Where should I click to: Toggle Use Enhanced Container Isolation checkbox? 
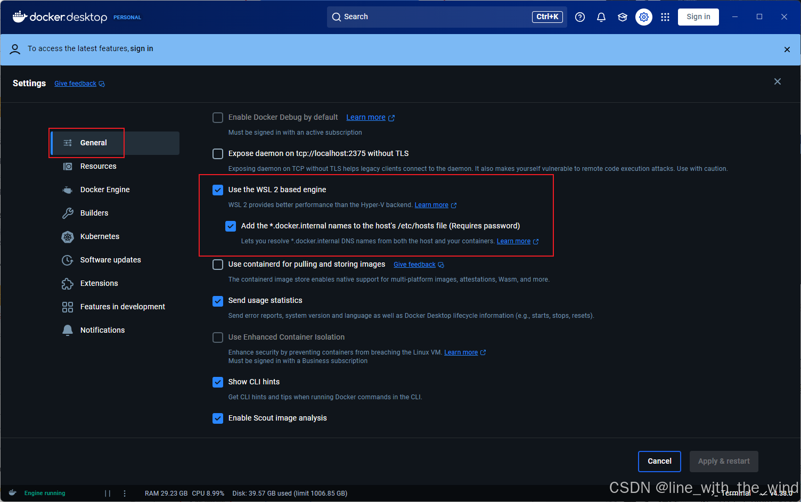click(x=218, y=338)
